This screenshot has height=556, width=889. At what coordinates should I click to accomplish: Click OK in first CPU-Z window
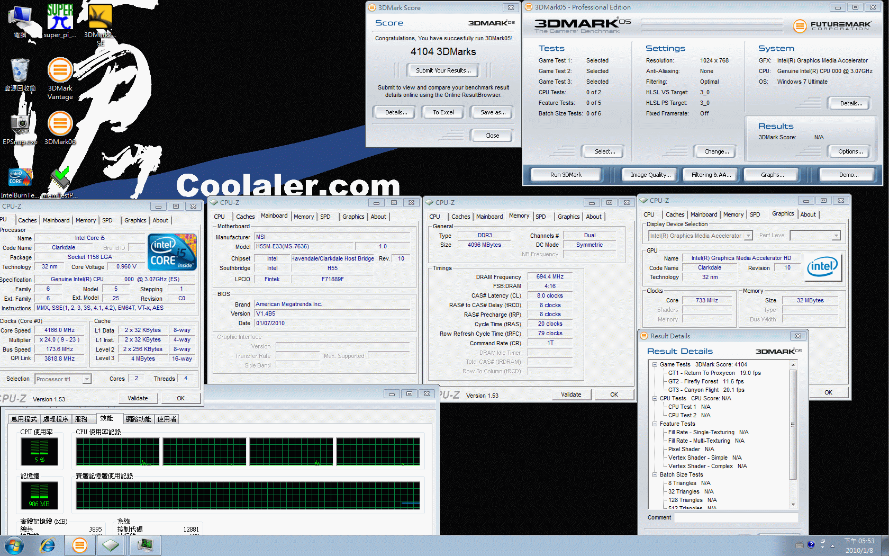coord(180,398)
